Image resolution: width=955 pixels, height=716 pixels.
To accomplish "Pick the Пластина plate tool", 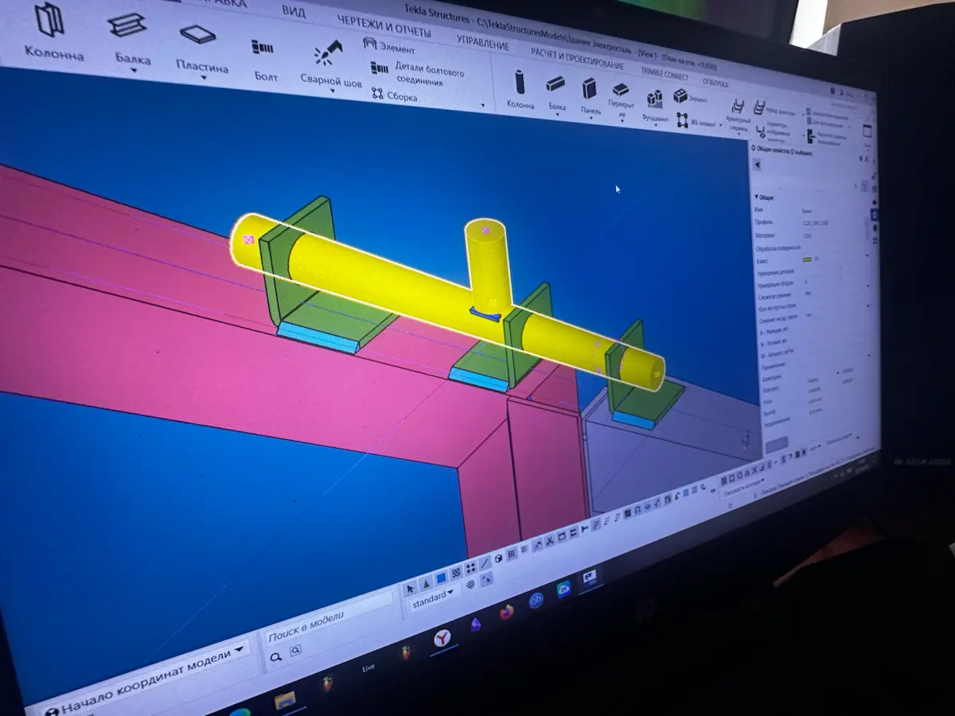I will [201, 49].
